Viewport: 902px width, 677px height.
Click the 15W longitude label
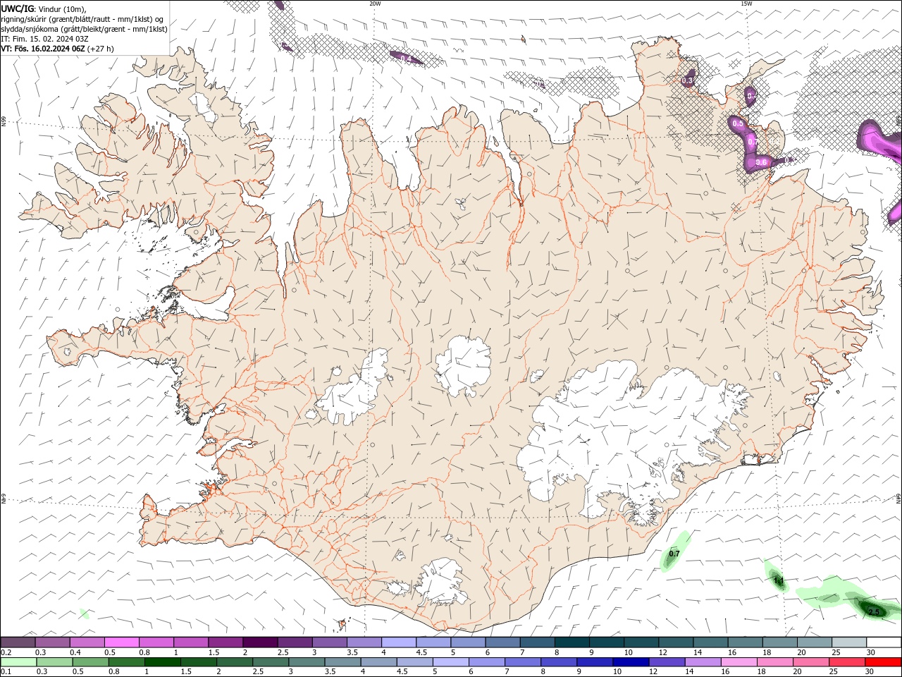point(746,4)
